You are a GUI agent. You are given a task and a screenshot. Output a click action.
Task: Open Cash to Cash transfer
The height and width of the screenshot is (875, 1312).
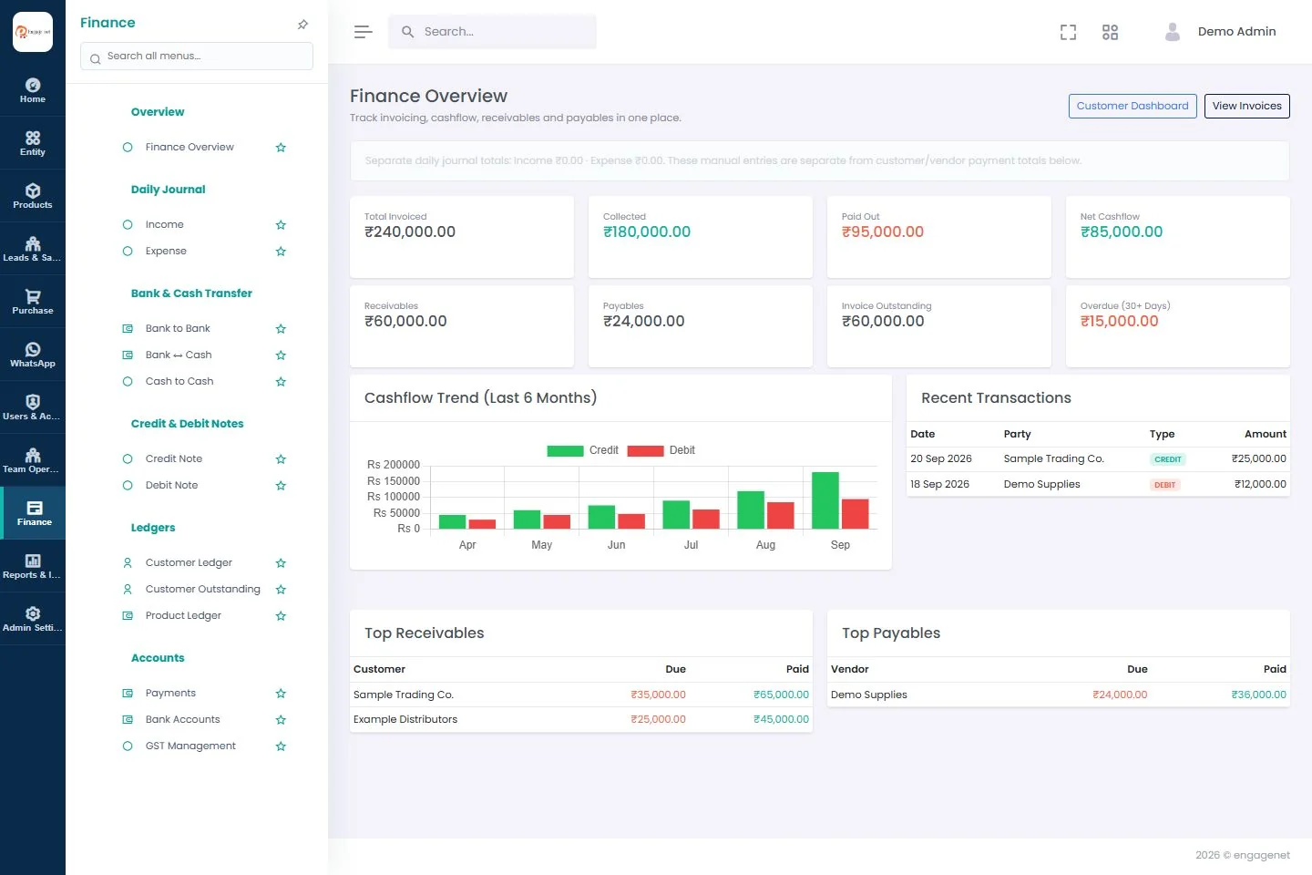[179, 381]
